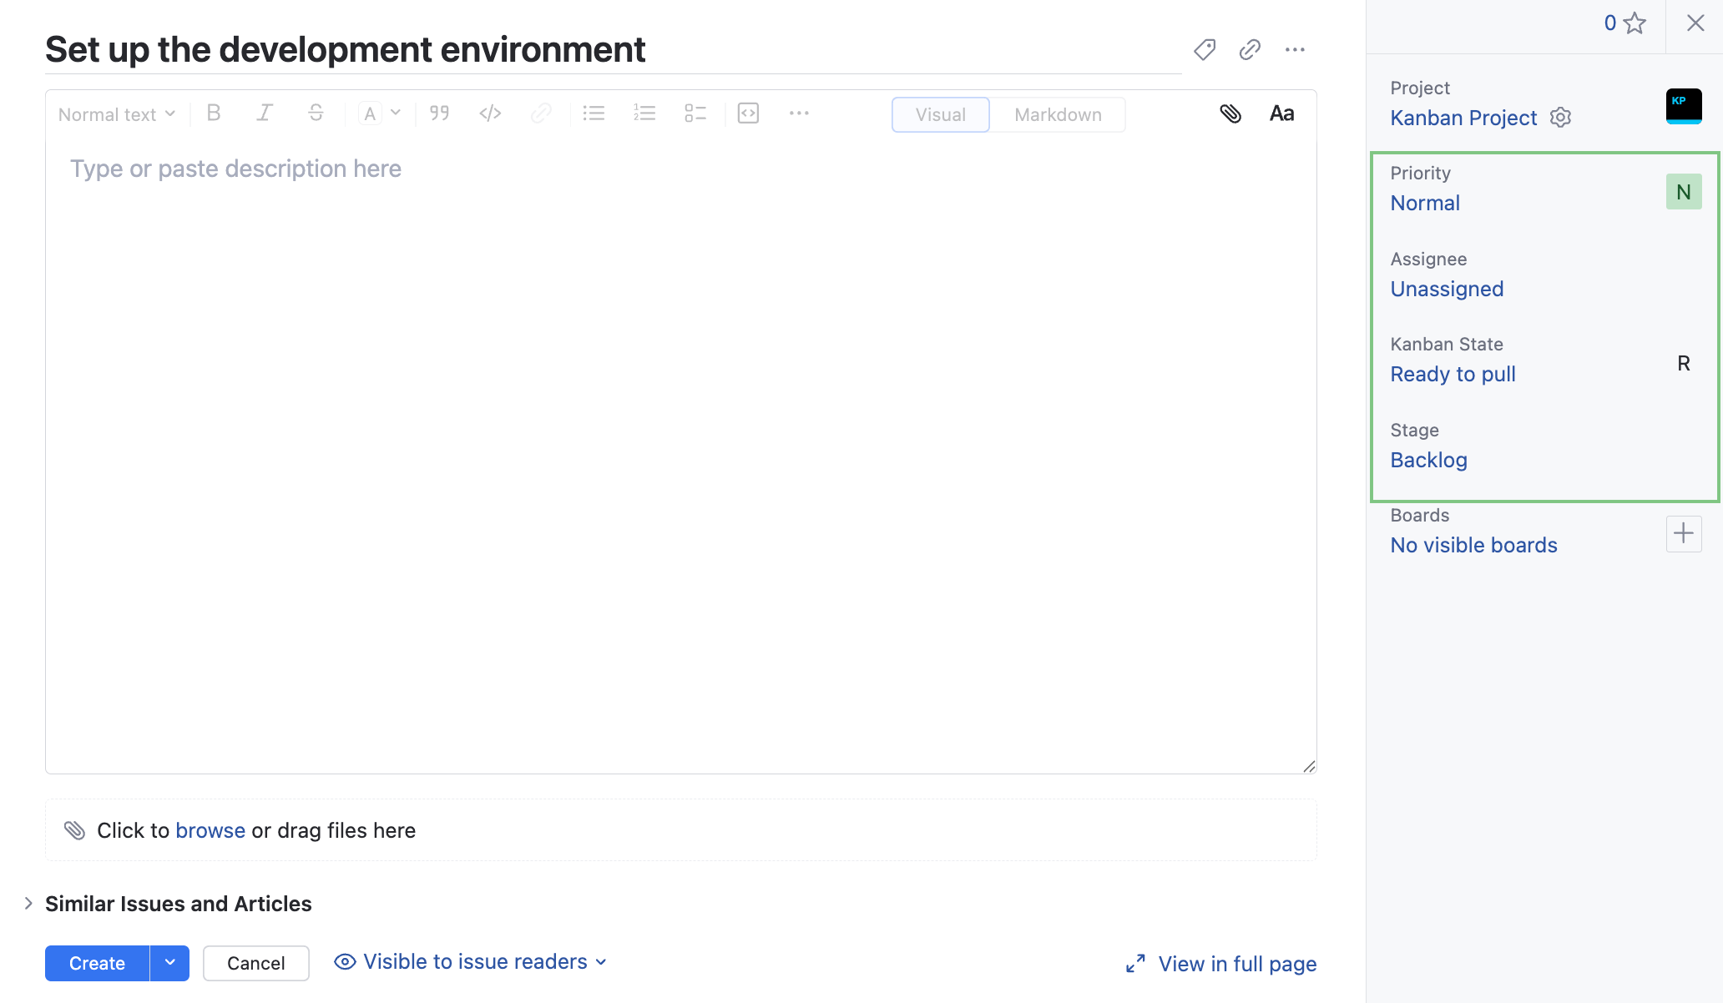
Task: Open the Create button dropdown arrow
Action: click(170, 963)
